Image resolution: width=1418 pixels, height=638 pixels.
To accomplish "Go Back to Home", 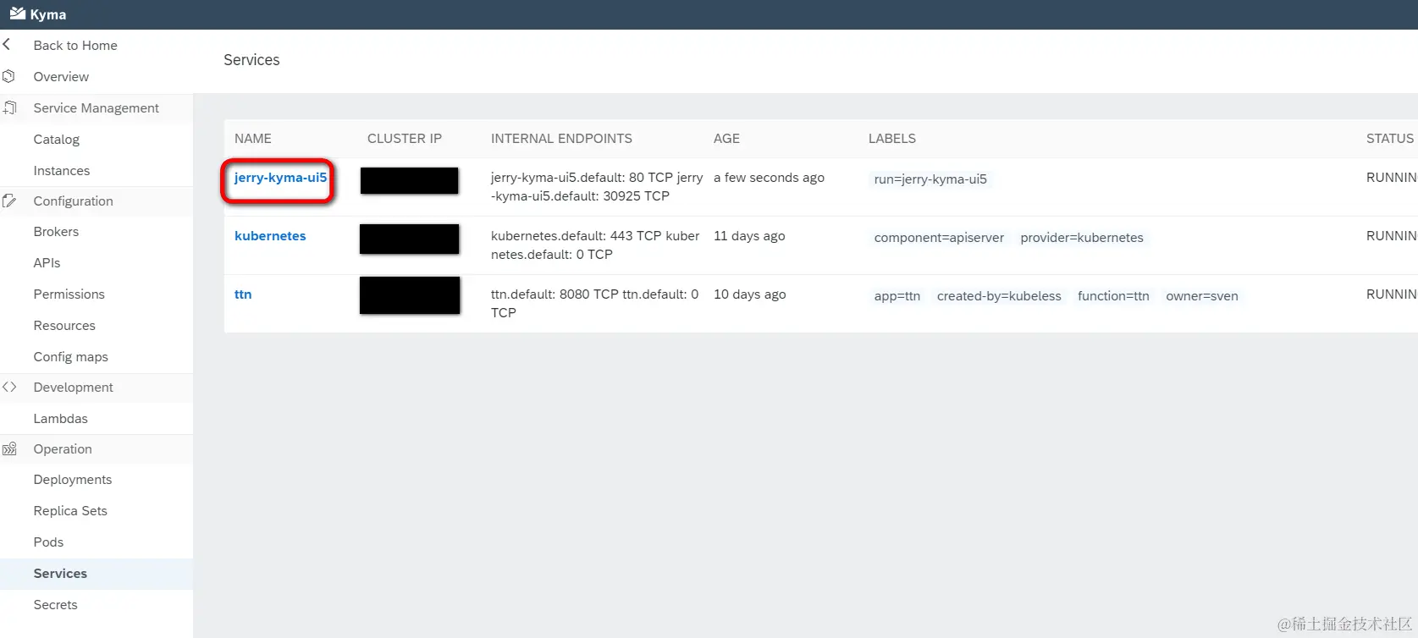I will point(75,46).
